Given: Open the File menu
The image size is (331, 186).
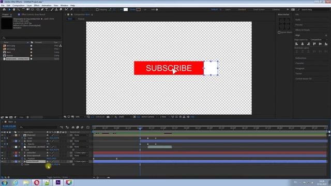Looking at the screenshot, I should (3, 6).
